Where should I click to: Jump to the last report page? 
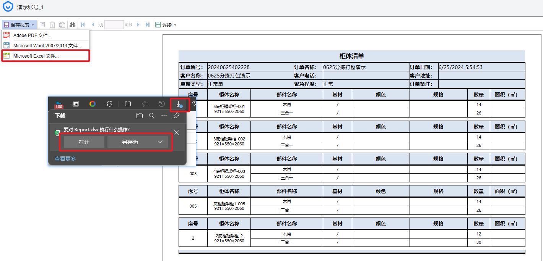[x=148, y=25]
